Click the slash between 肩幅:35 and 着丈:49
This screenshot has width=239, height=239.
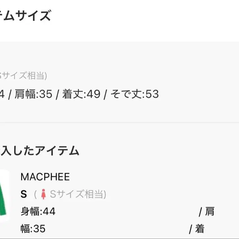point(57,94)
